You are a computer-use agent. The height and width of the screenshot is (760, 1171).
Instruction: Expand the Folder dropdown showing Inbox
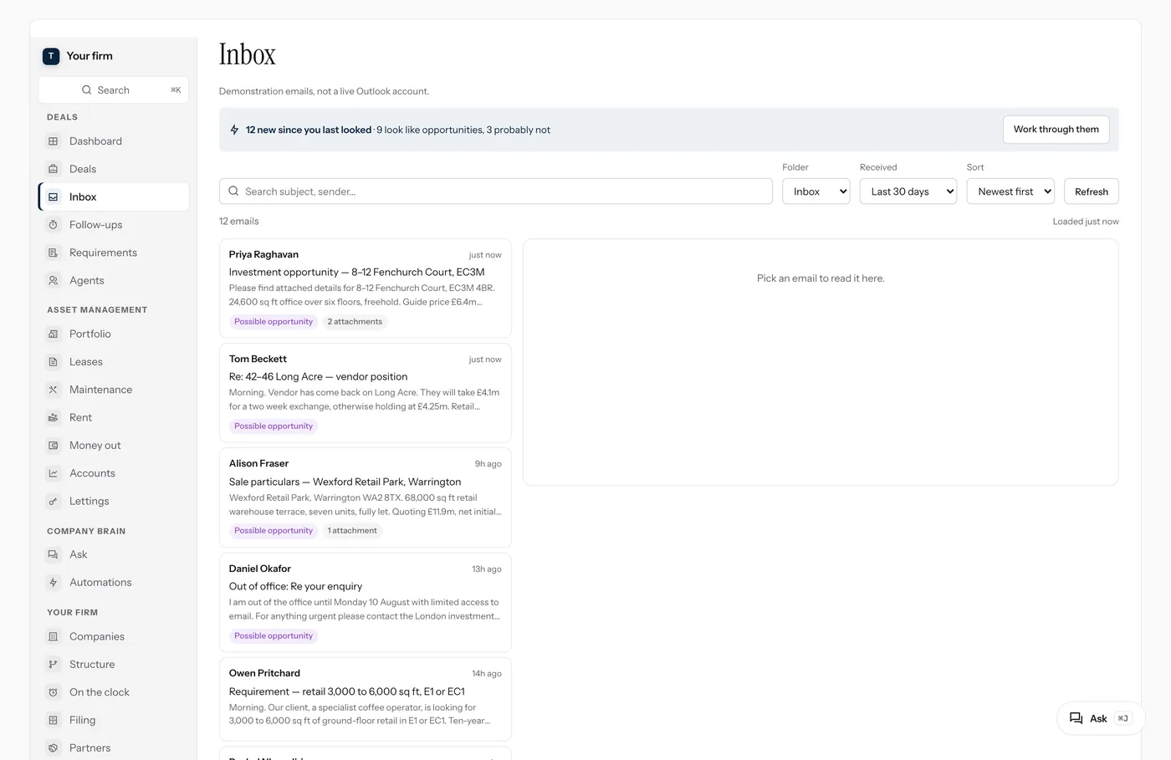click(816, 191)
